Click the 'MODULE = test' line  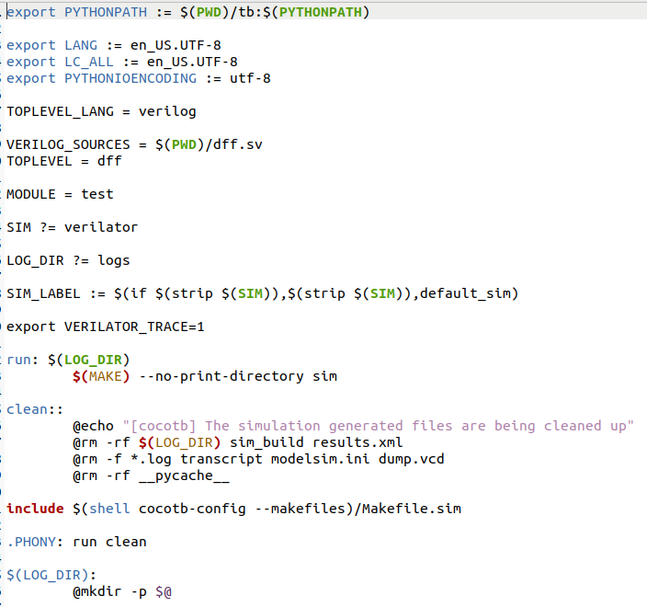coord(60,194)
